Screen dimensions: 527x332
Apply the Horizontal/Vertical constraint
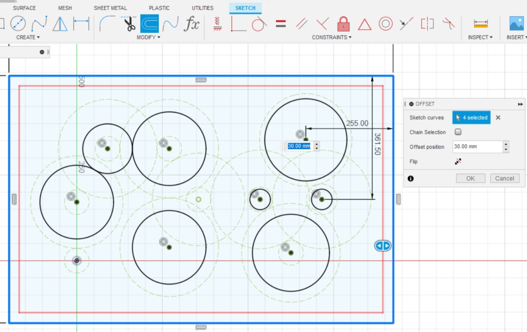tap(218, 24)
